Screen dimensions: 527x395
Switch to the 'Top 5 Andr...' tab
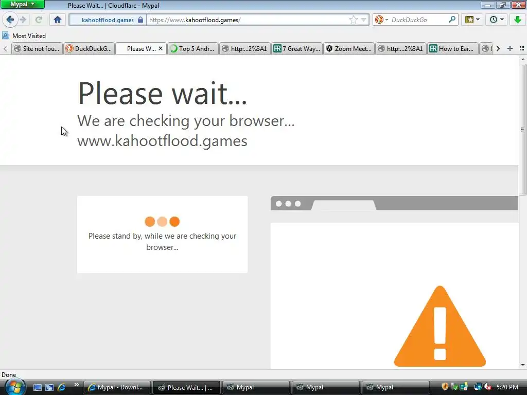[x=193, y=49]
